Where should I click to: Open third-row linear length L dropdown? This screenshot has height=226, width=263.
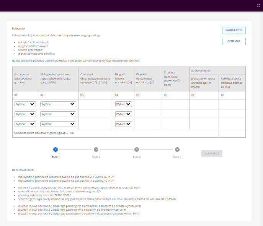123,124
